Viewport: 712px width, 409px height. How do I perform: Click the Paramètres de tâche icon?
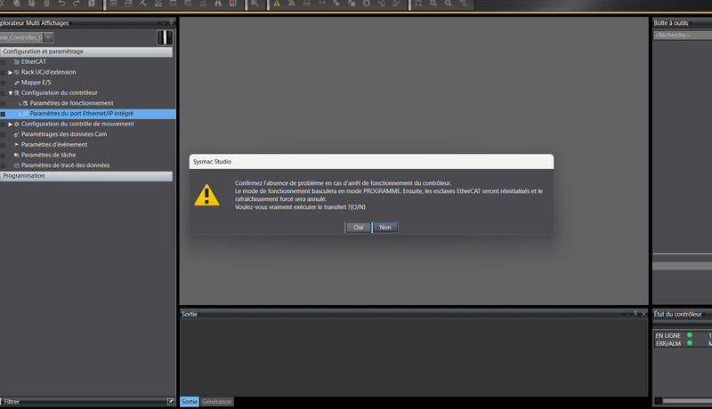(x=16, y=155)
